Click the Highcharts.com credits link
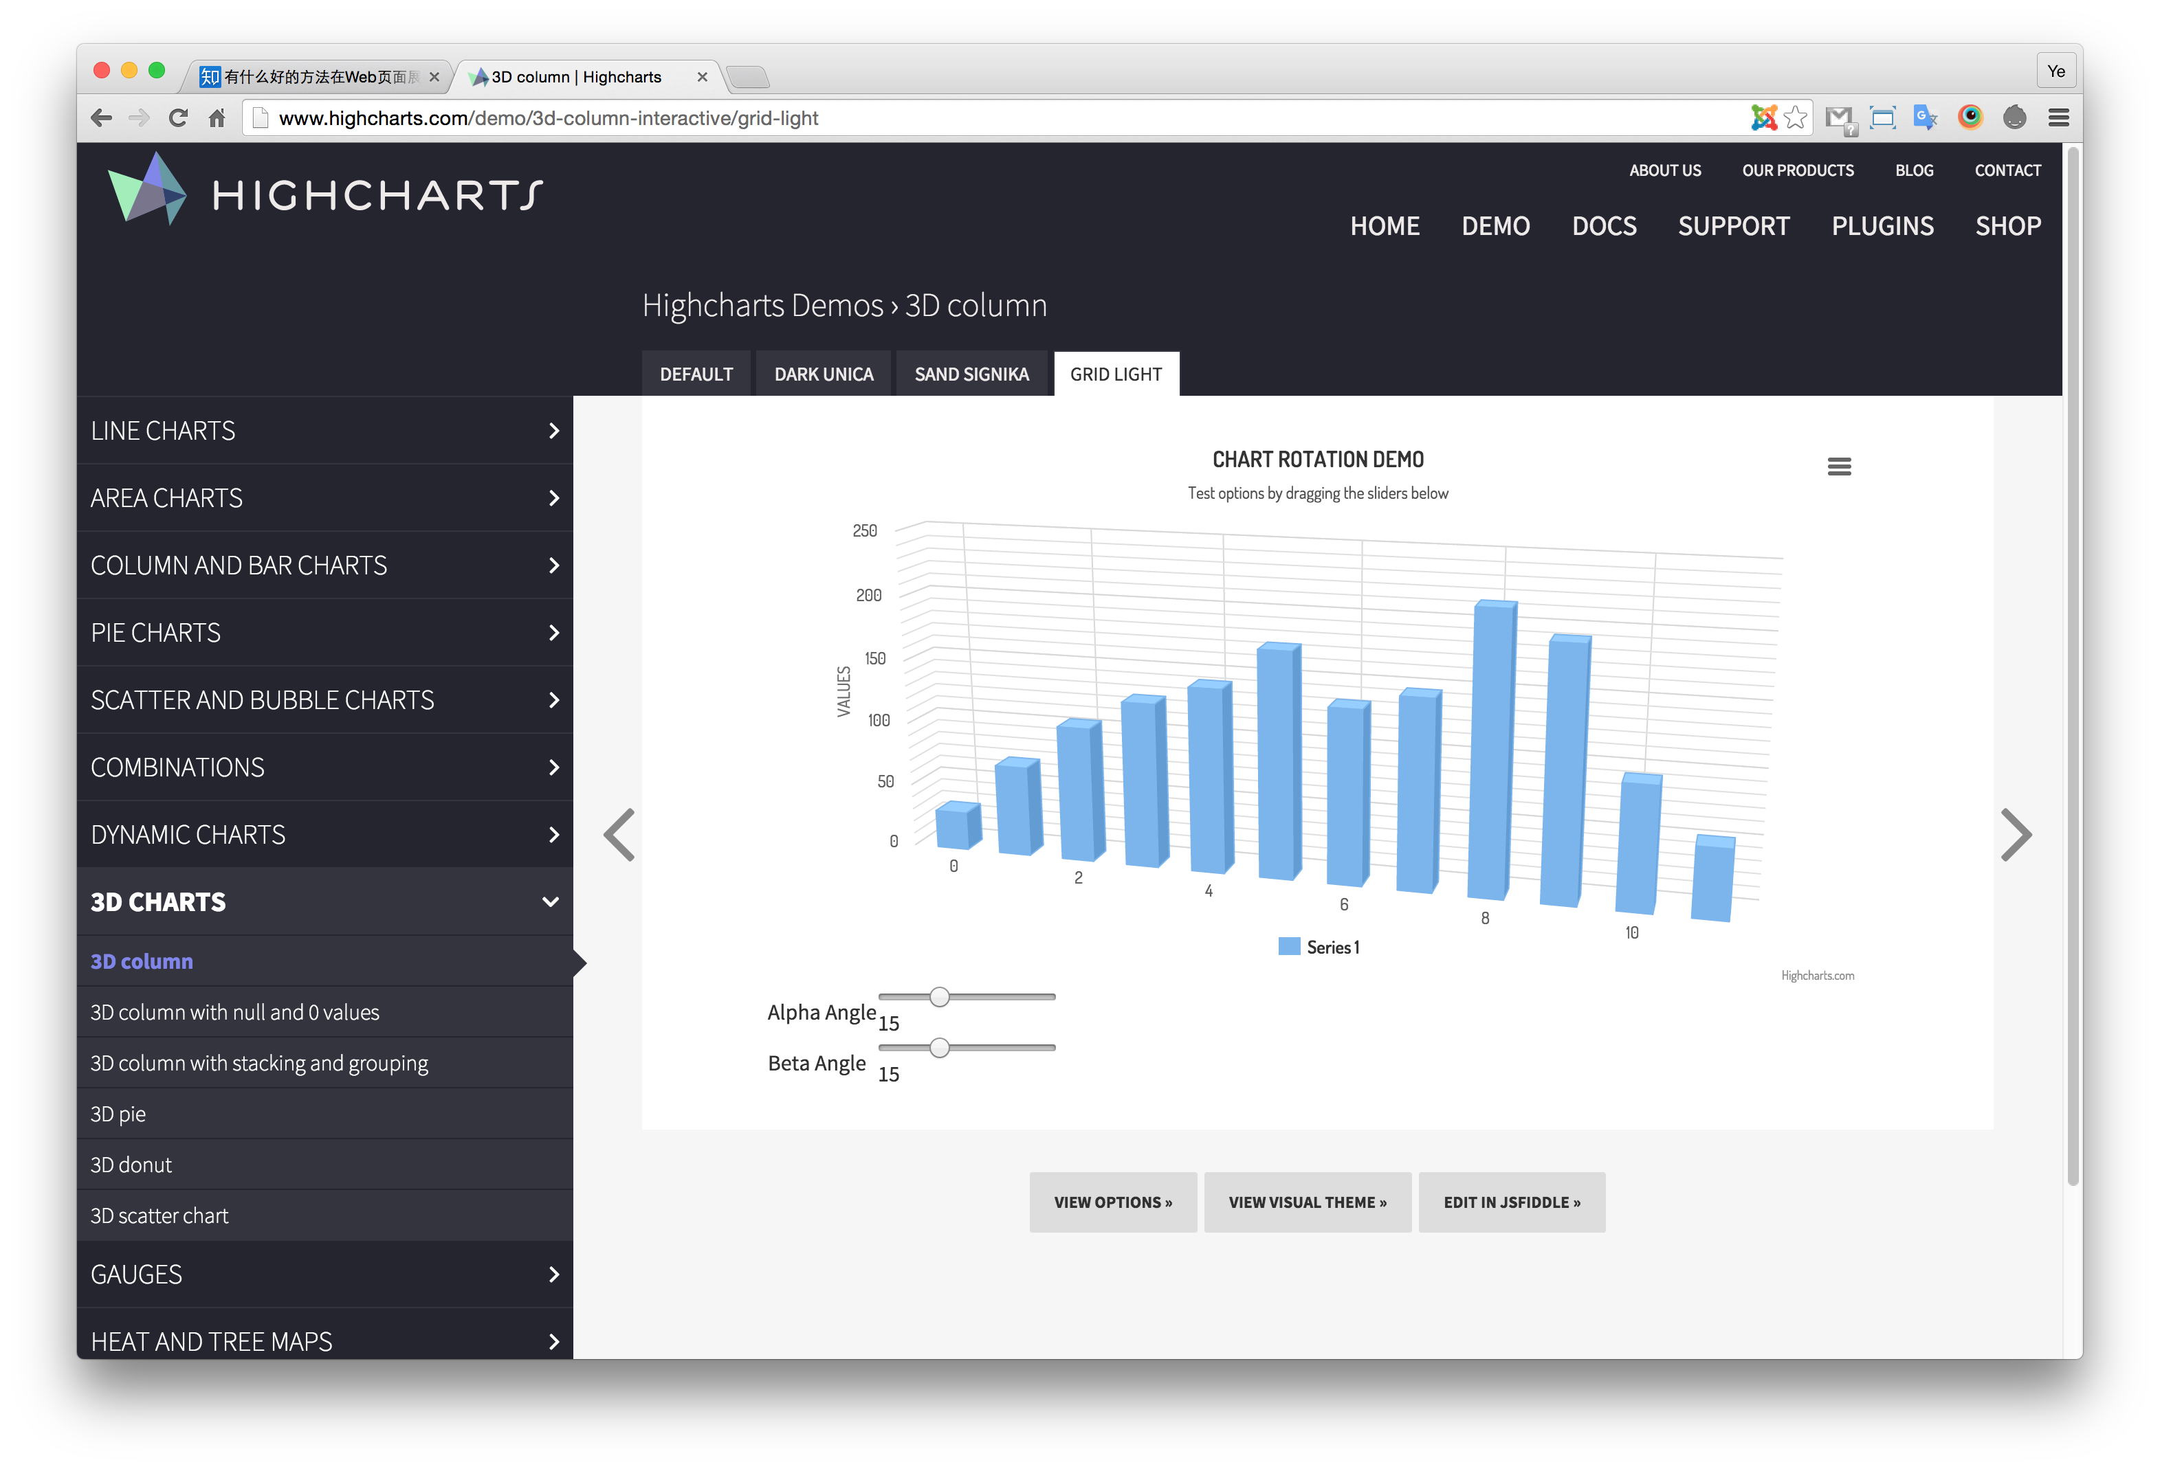 (1817, 976)
